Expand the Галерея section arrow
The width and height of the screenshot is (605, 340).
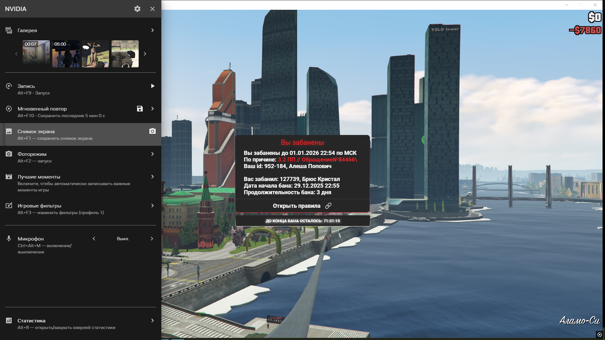click(153, 30)
